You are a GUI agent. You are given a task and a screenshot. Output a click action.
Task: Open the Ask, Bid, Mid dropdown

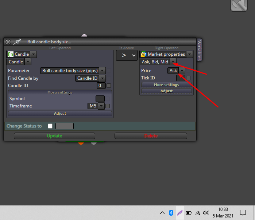[173, 62]
